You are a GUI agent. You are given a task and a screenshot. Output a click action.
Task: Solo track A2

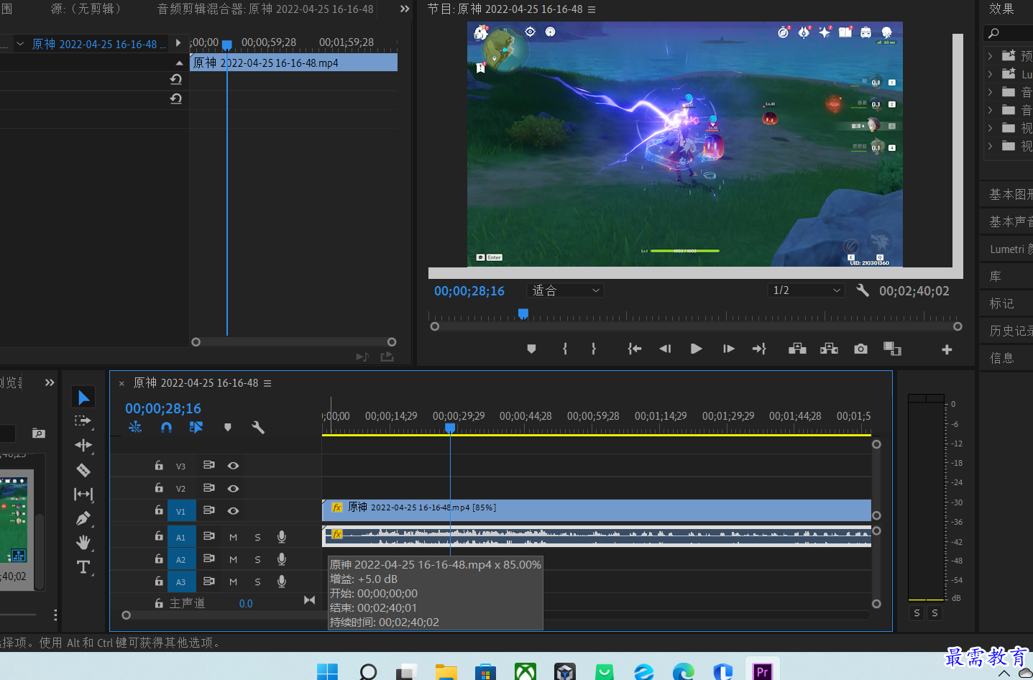pyautogui.click(x=257, y=559)
